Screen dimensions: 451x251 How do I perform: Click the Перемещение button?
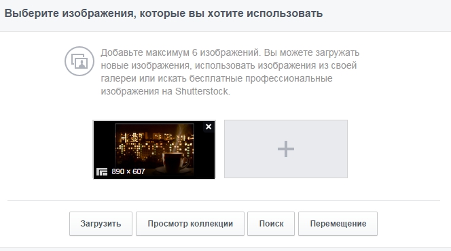pos(338,224)
